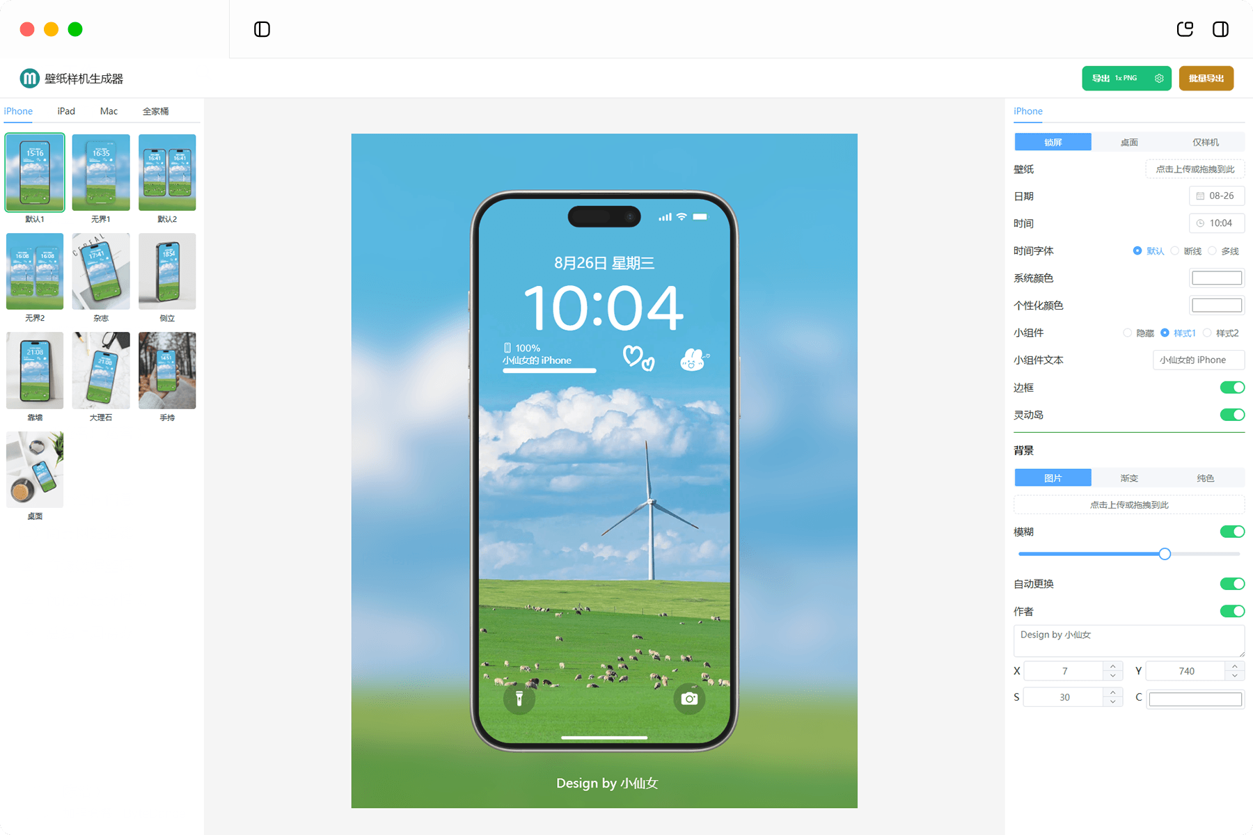Viewport: 1253px width, 835px height.
Task: Click the camera icon on phone
Action: click(x=689, y=699)
